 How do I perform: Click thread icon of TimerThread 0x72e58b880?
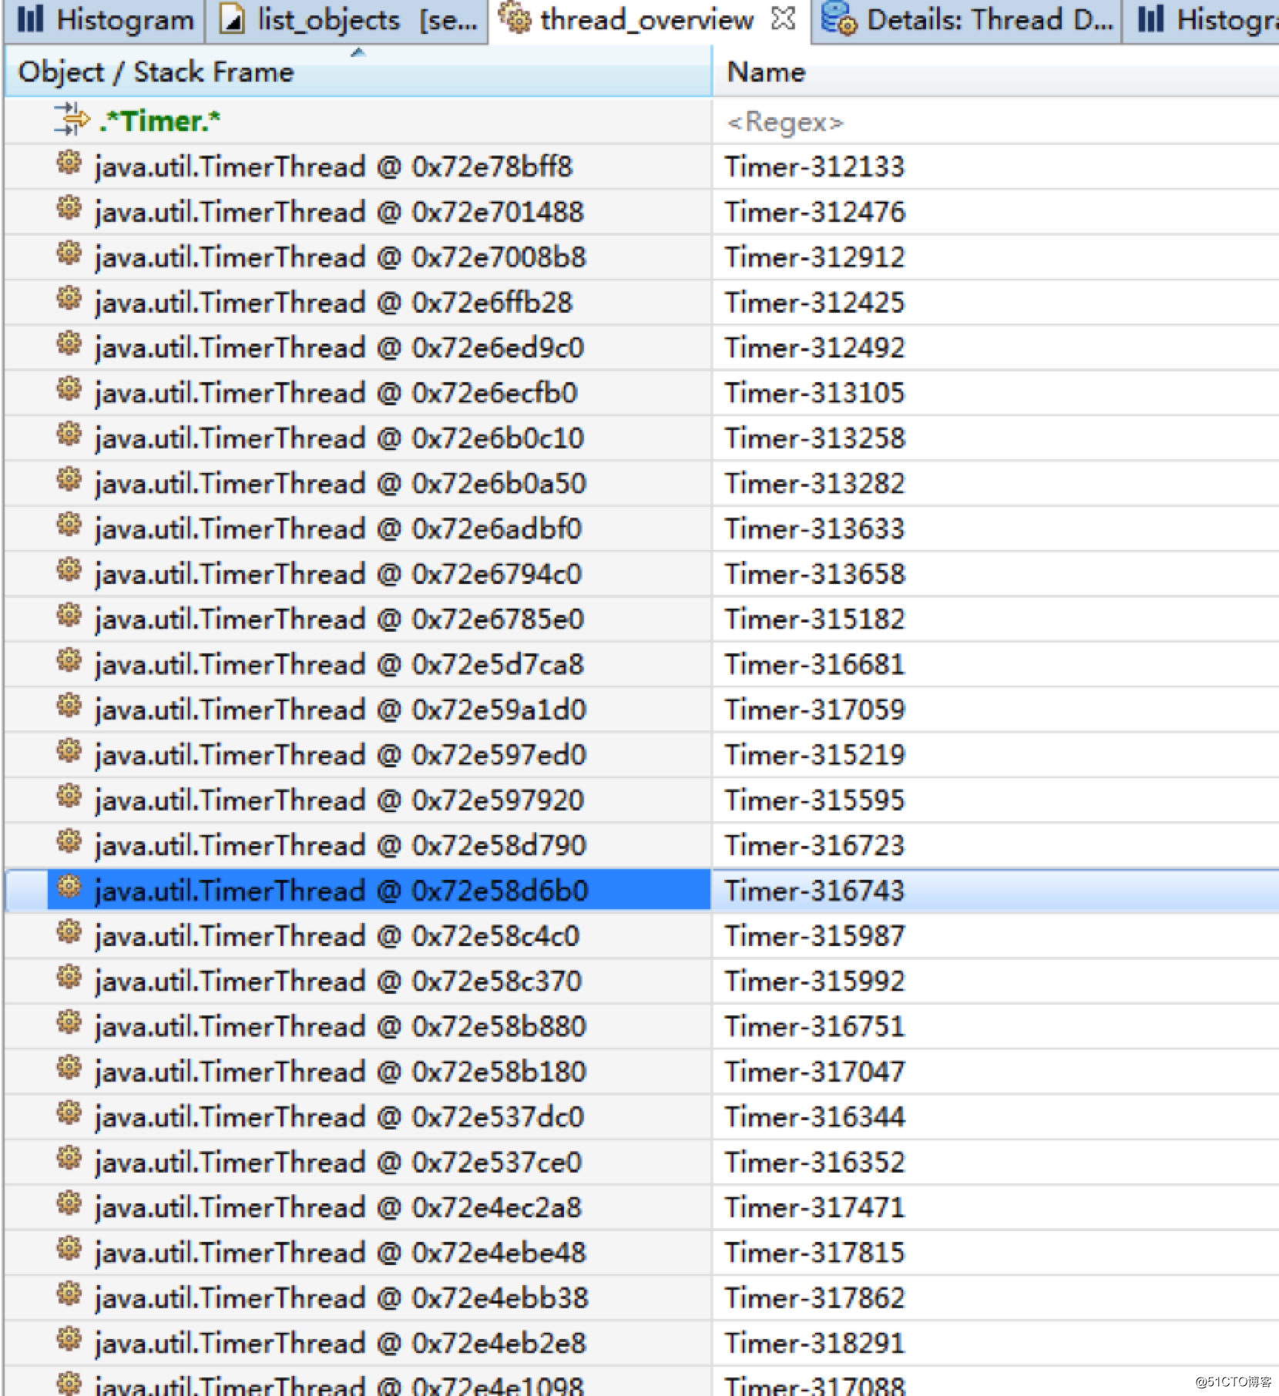(69, 1023)
